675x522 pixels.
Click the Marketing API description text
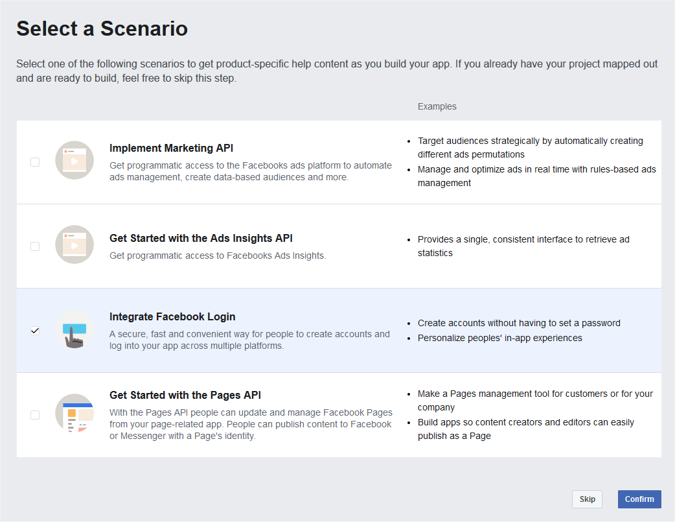pos(251,171)
